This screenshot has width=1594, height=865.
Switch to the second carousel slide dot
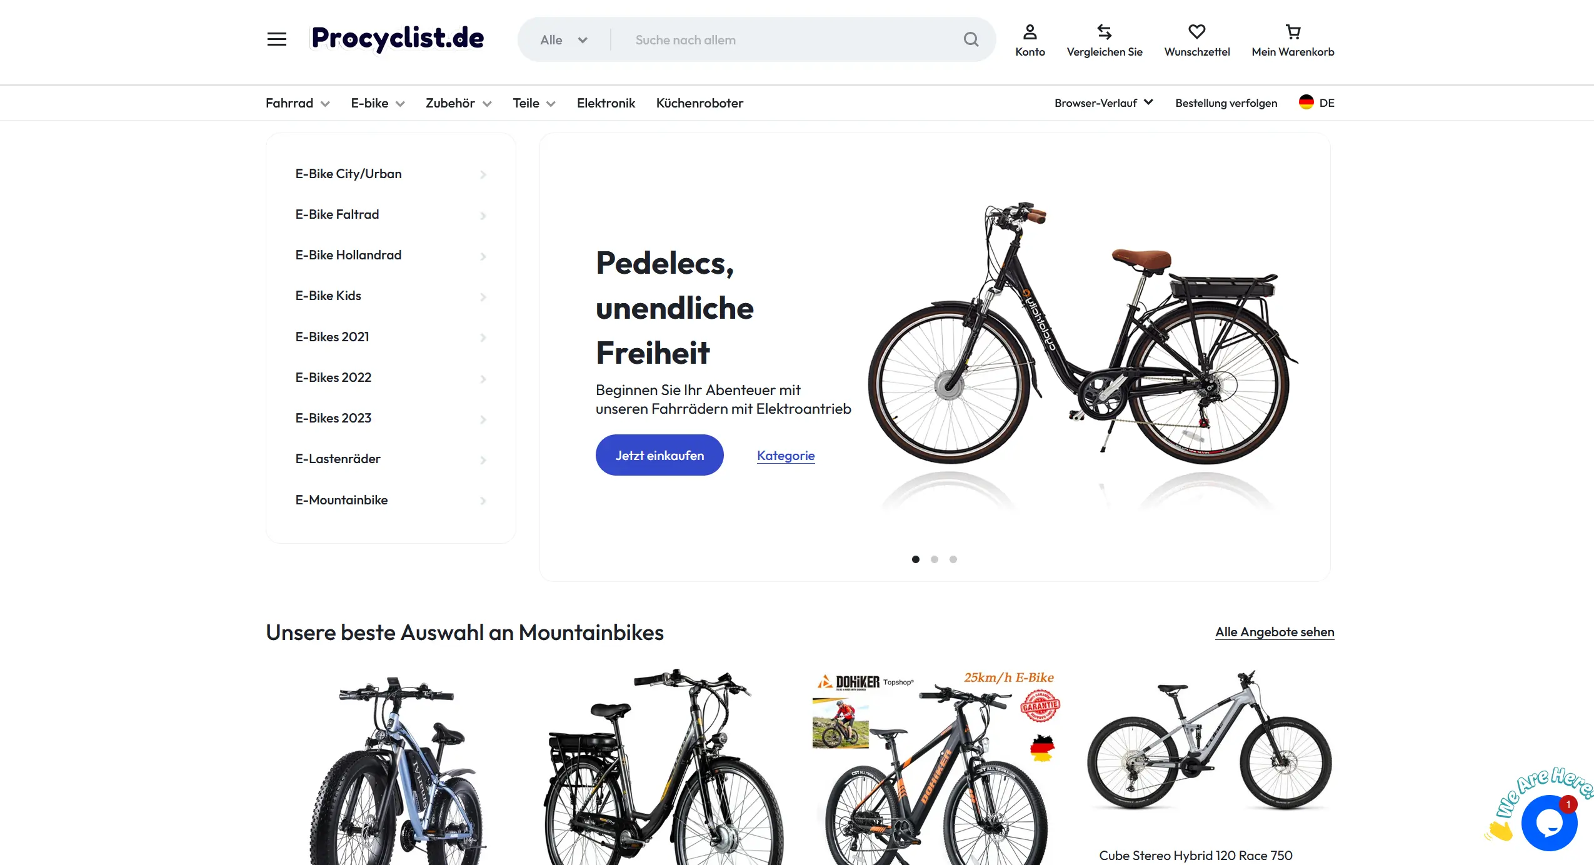[934, 559]
